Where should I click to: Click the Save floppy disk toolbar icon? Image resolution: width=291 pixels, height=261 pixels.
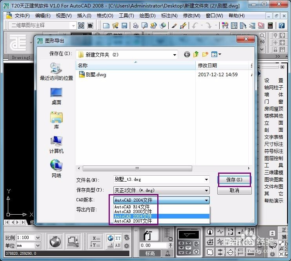click(x=124, y=26)
